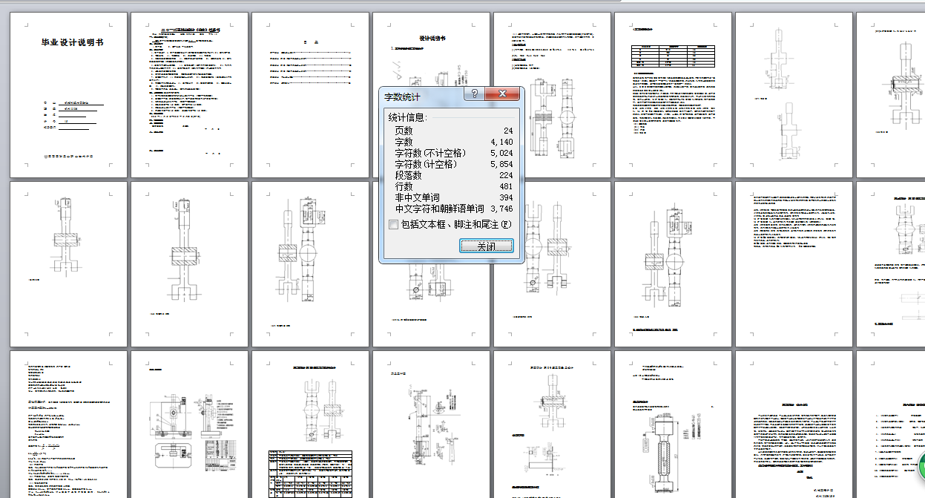Viewport: 925px width, 498px height.
Task: Open the 目录 table of contents page
Action: (x=310, y=95)
